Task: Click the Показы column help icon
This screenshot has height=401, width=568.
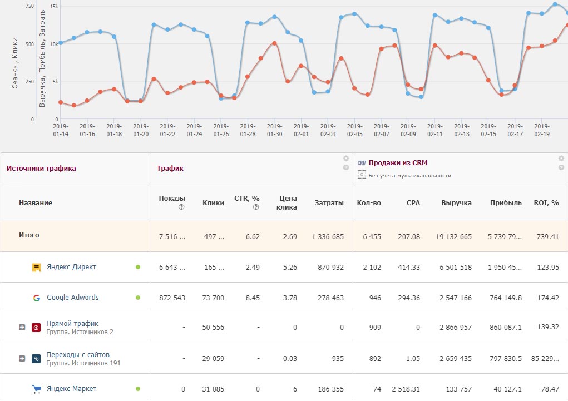Action: click(181, 207)
